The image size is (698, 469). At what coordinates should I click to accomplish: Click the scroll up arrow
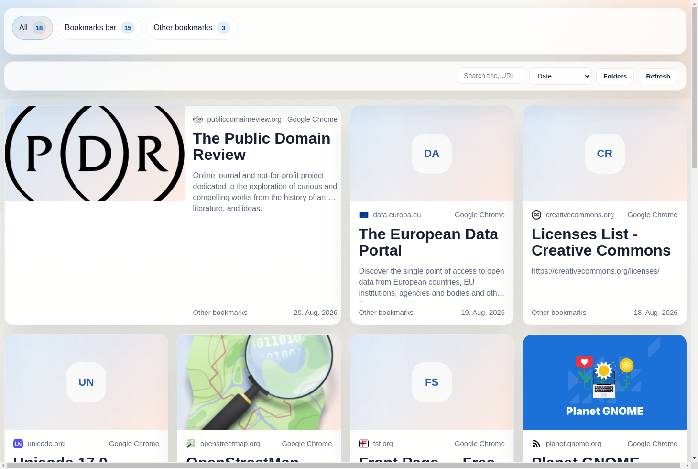(694, 4)
